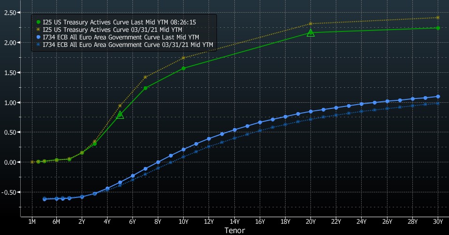Click the 18Y tenor axis label

[x=285, y=221]
